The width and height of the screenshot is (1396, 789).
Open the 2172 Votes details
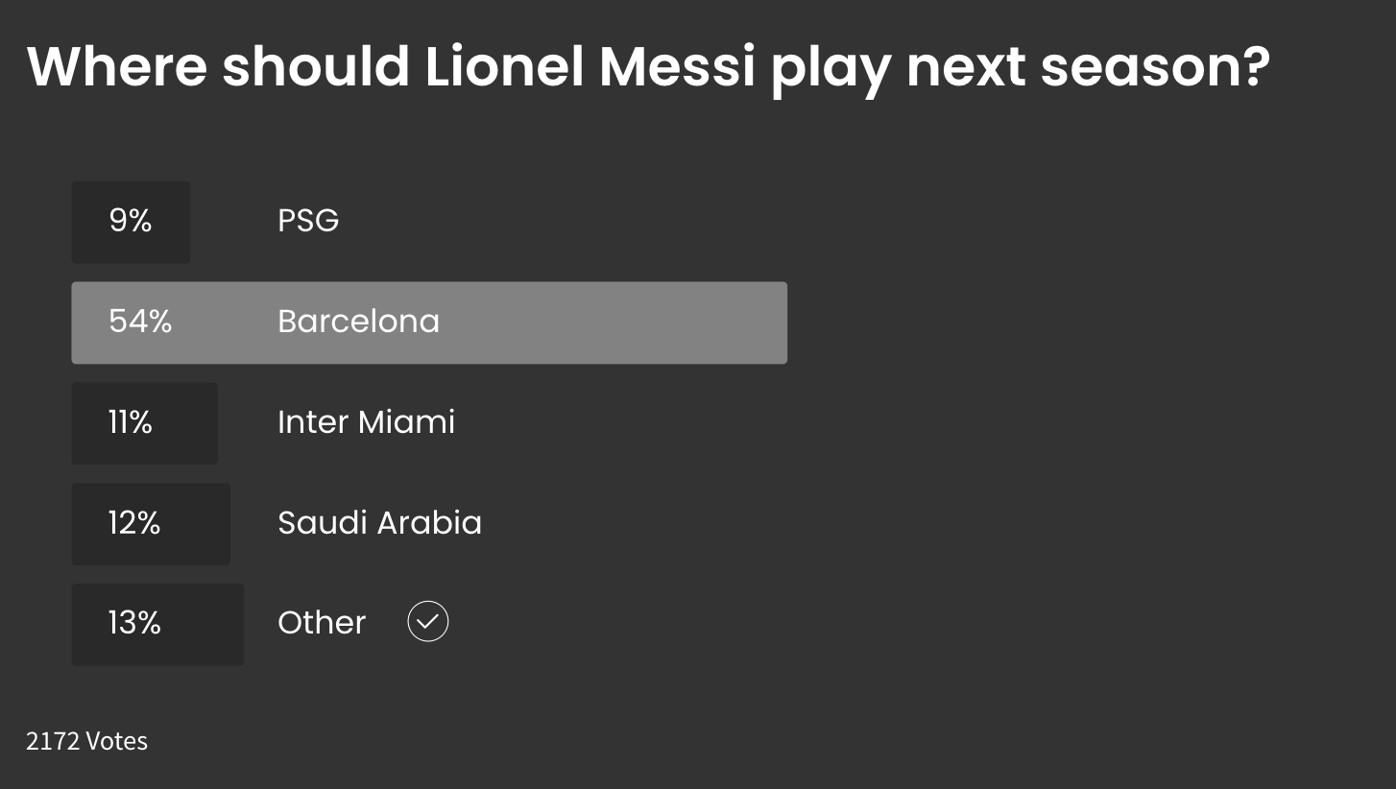click(x=86, y=740)
